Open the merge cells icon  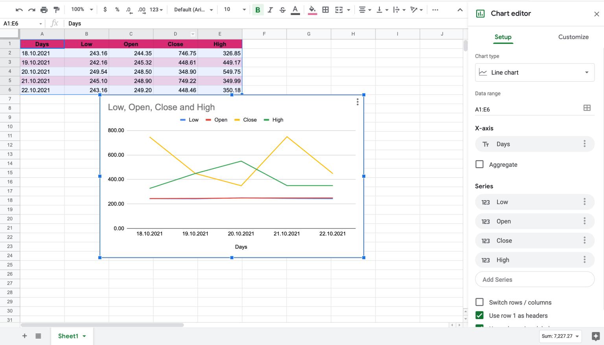pos(339,9)
